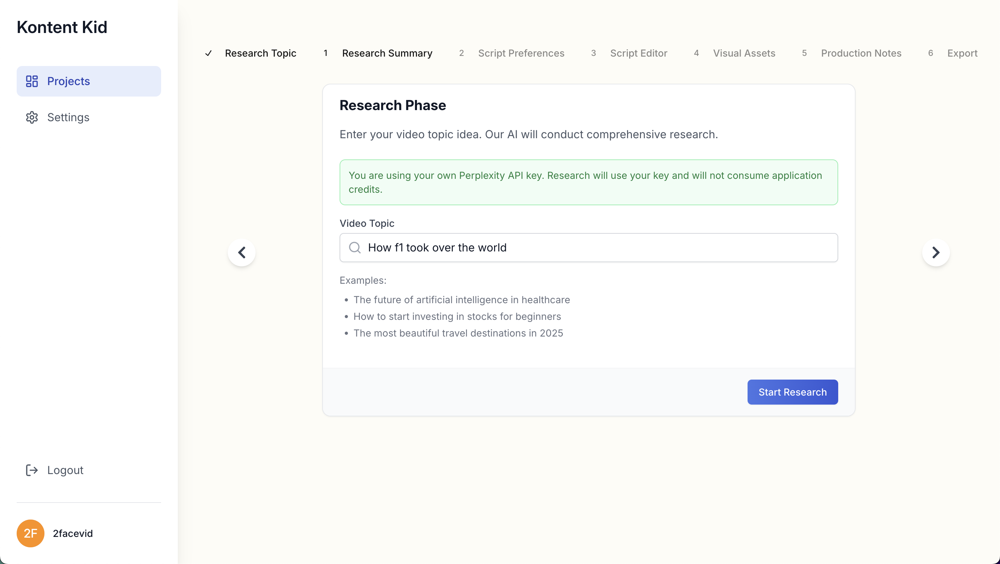
Task: Advance with the right chevron arrow
Action: [935, 253]
